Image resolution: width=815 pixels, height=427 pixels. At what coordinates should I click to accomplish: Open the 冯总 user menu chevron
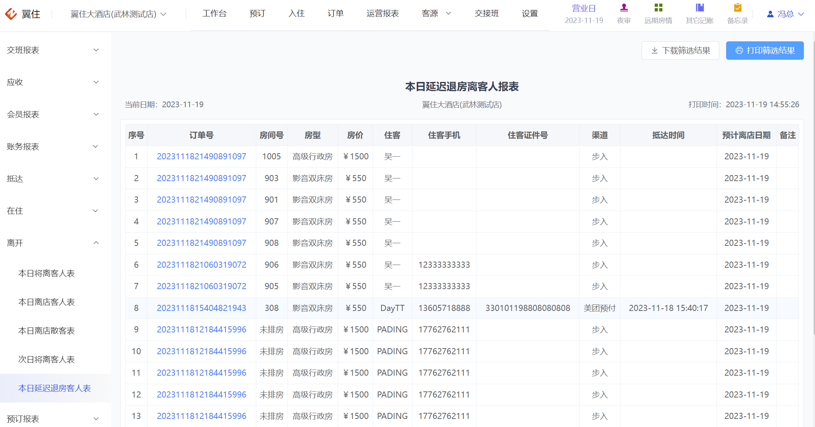801,14
